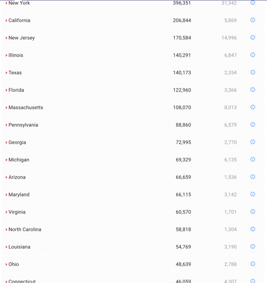Screen dimensions: 267x283
Task: Click the Texas state name
Action: click(15, 73)
